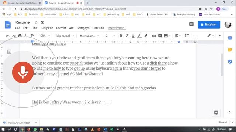Reload the page

click(15, 9)
